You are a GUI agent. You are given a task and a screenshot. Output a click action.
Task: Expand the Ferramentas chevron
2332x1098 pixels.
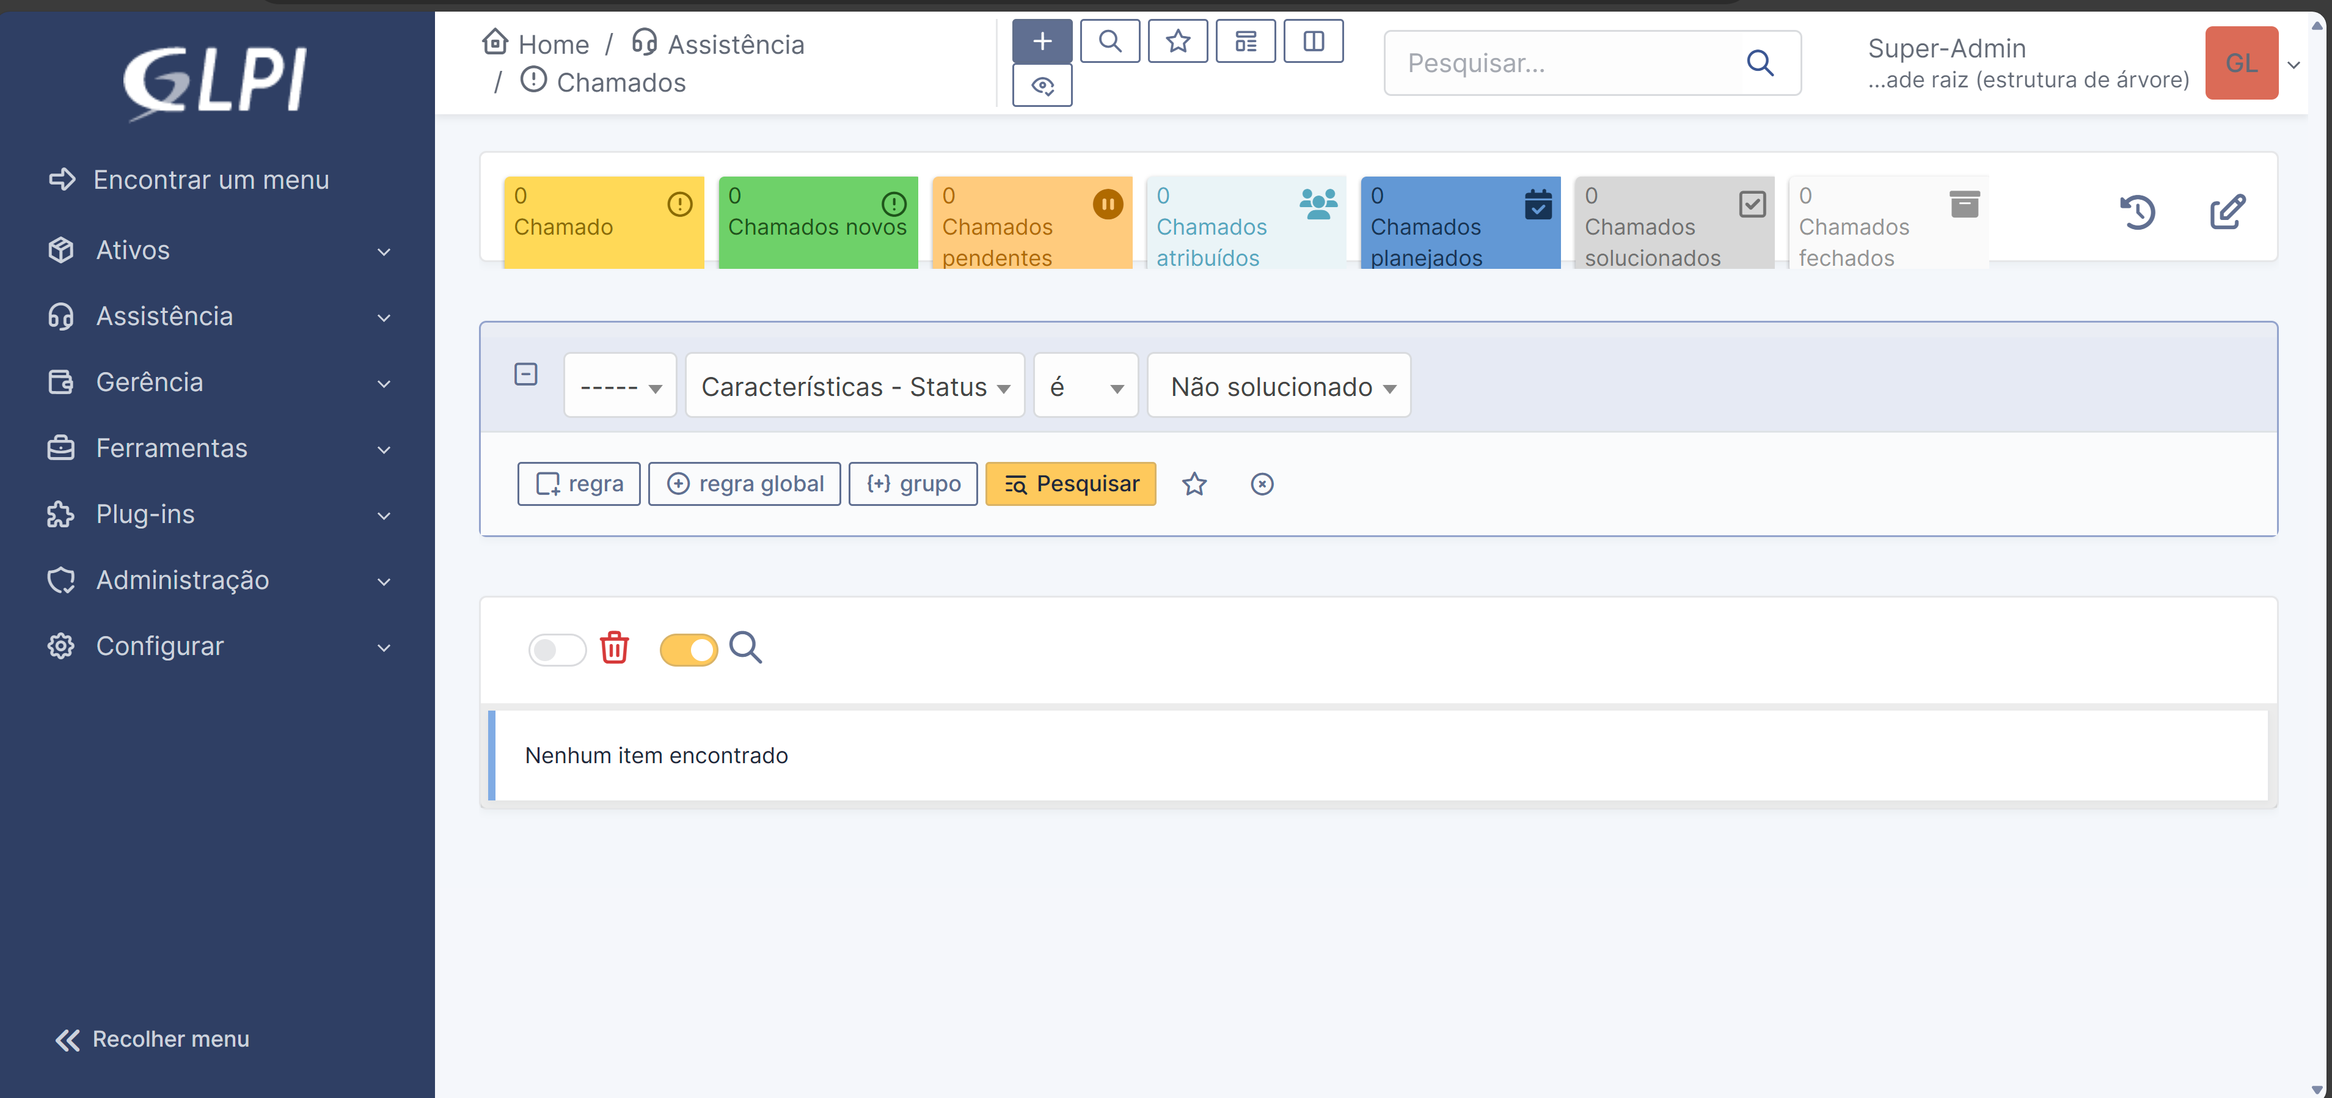384,450
